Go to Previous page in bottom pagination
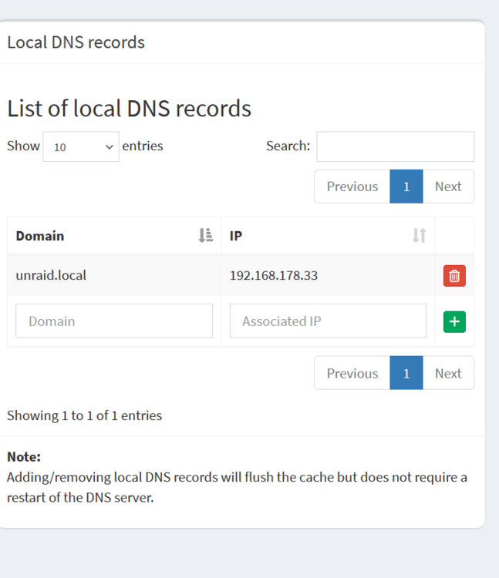The image size is (499, 578). (352, 373)
